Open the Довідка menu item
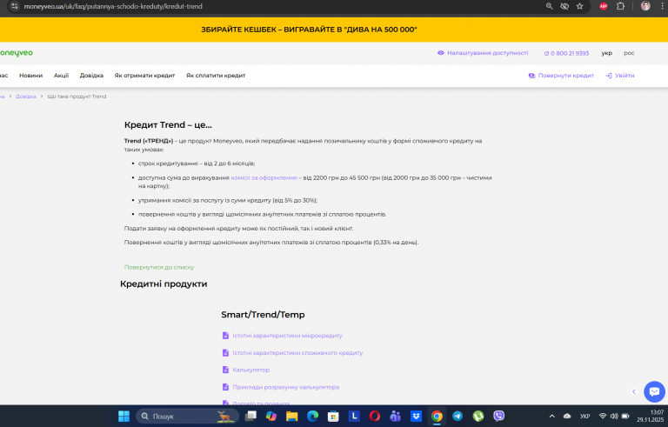 coord(91,76)
